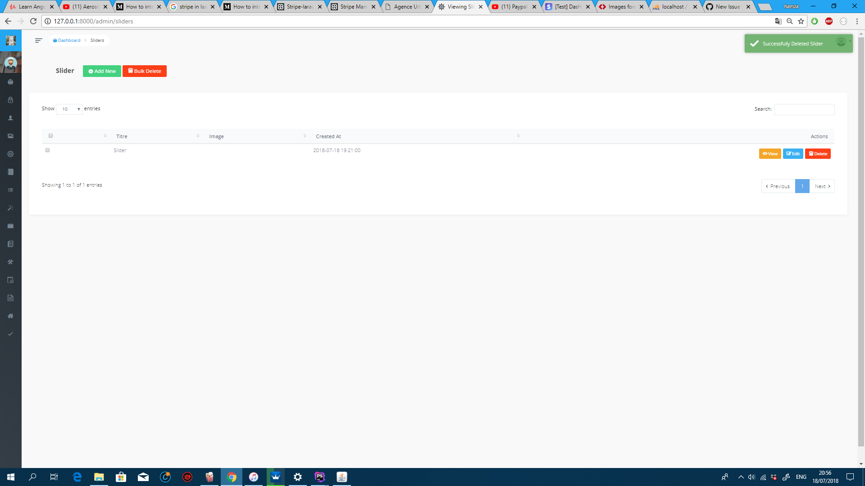865x486 pixels.
Task: Click inside the Search input field
Action: click(x=804, y=109)
